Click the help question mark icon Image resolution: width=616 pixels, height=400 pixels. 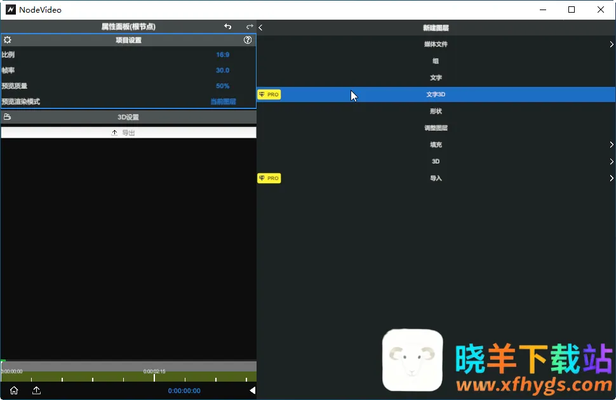click(248, 40)
